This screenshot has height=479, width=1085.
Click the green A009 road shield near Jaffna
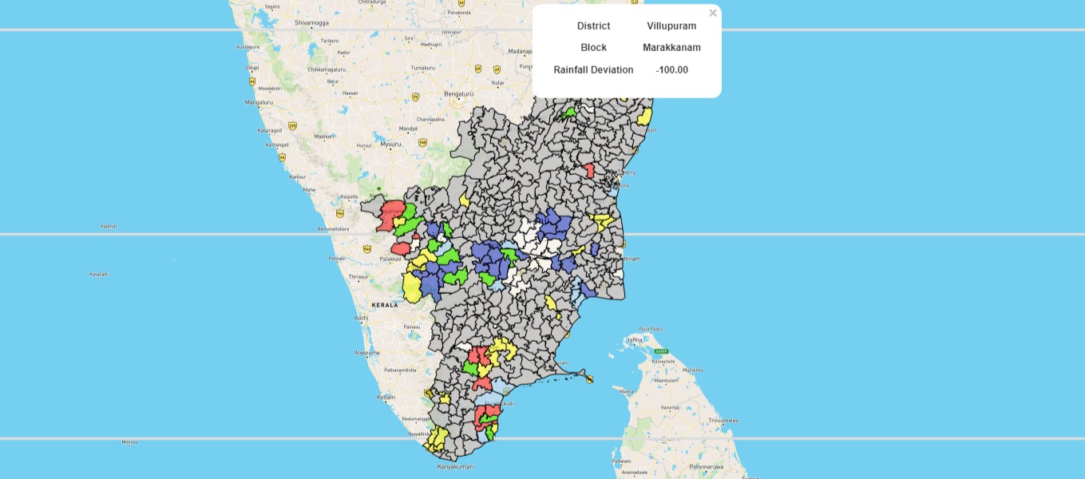pyautogui.click(x=659, y=351)
